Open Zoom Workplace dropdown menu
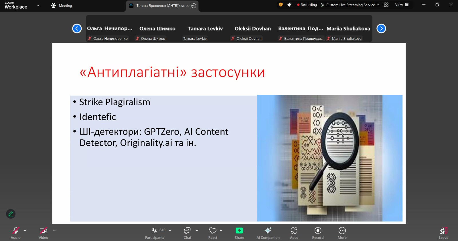Screen dimensions: 458x241 click(38, 5)
